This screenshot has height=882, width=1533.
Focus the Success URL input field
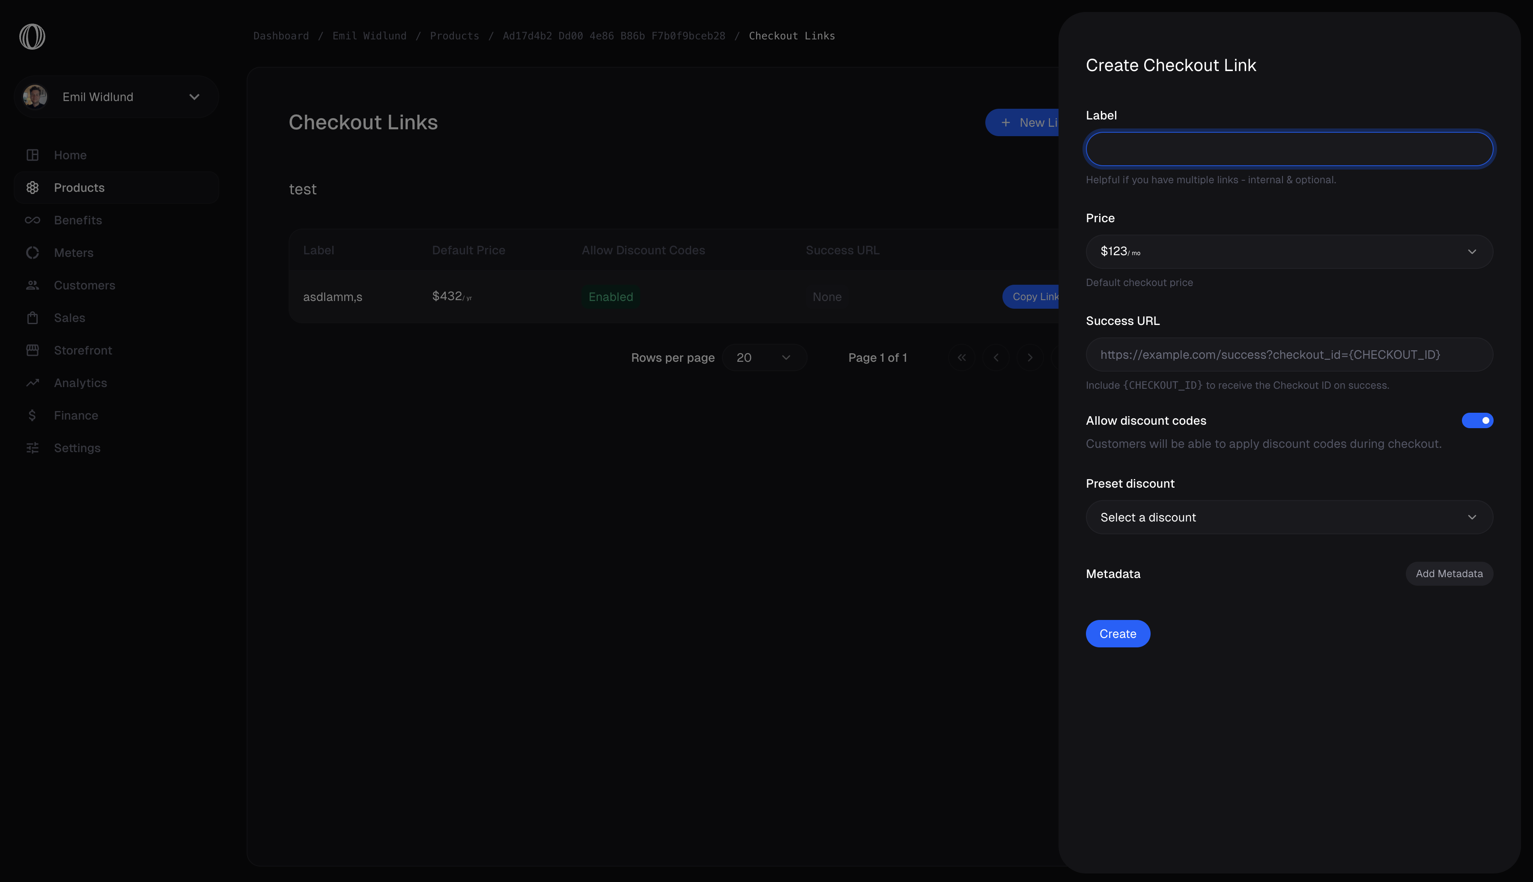[x=1289, y=355]
